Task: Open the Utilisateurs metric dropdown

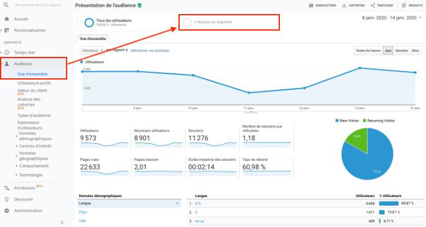Action: point(92,51)
